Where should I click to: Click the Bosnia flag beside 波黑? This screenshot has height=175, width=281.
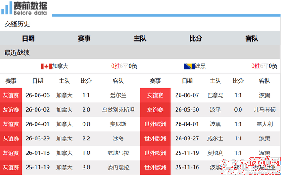coord(189,66)
